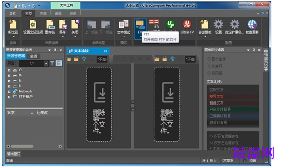
Task: Open dropdown arrow under 新比较
Action: tap(14, 36)
